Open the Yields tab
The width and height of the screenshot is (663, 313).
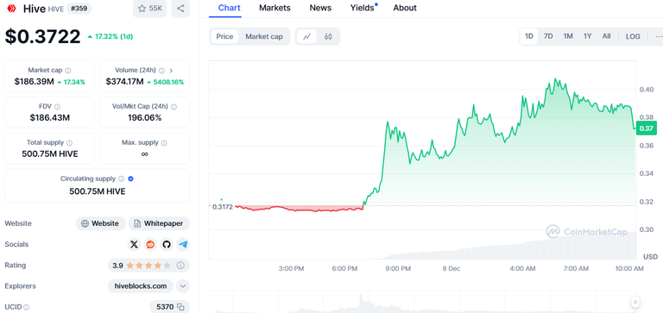point(363,8)
